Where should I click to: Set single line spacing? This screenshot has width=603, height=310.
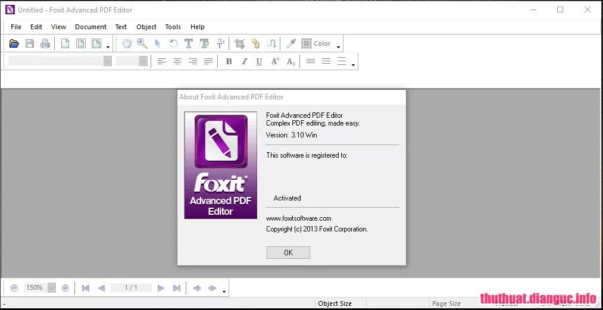click(311, 61)
